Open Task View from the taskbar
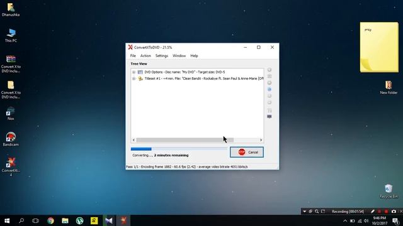Image resolution: width=403 pixels, height=226 pixels. click(x=35, y=220)
